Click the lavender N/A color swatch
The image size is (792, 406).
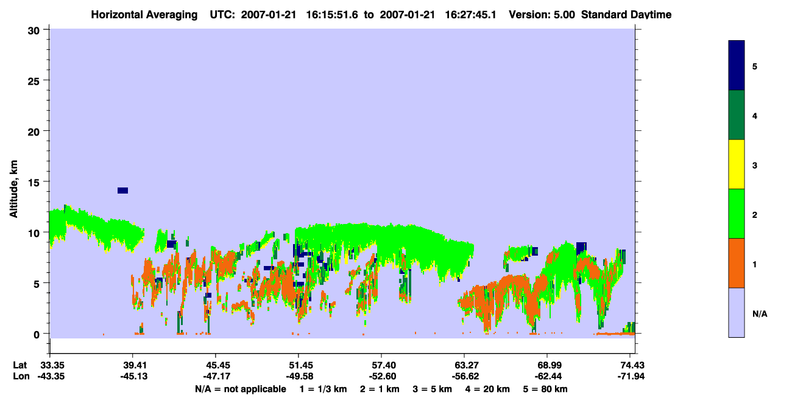coord(737,312)
